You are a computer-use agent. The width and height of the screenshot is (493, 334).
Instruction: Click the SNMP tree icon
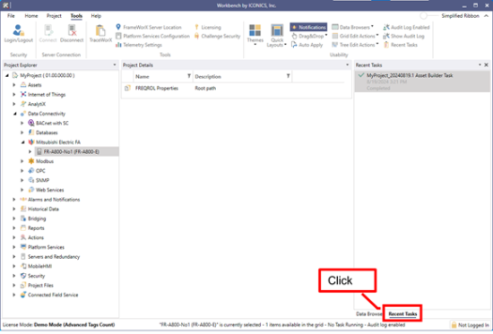point(31,180)
